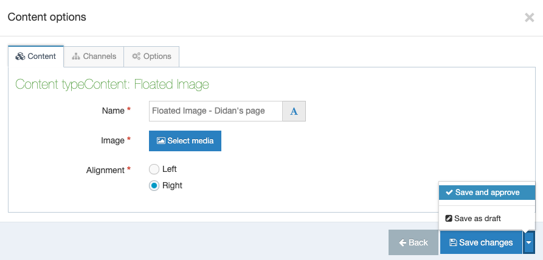Viewport: 543px width, 260px height.
Task: Open the Options tab
Action: point(151,56)
